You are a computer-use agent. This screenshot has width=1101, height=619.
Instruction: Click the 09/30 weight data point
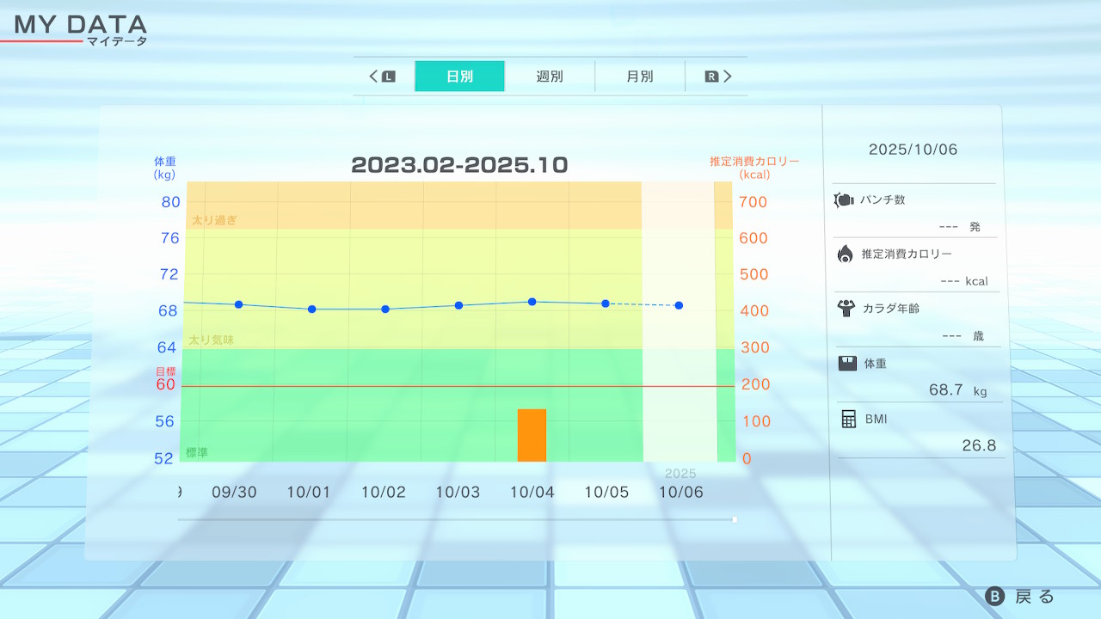click(238, 304)
